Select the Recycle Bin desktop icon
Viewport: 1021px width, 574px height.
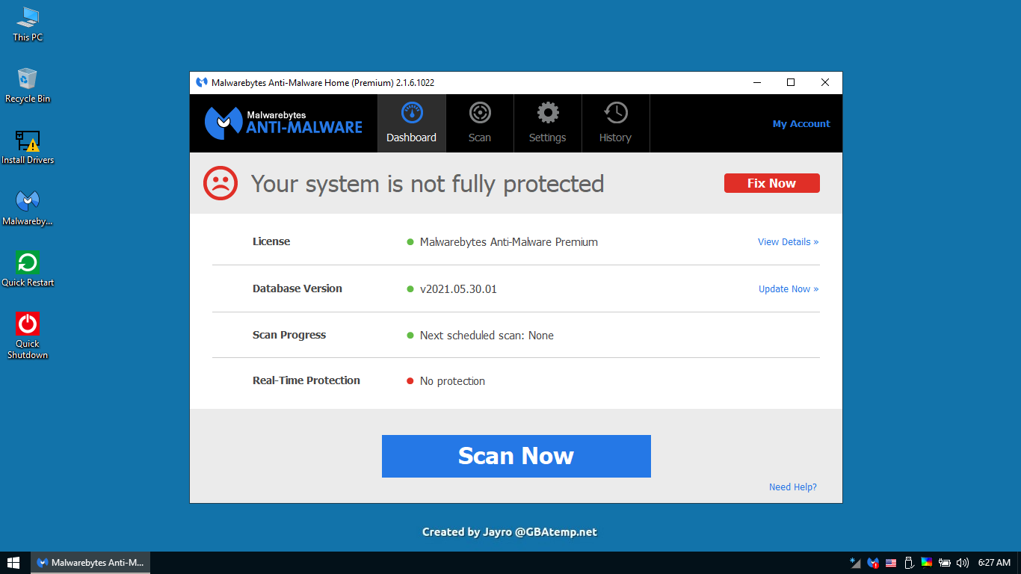point(28,85)
